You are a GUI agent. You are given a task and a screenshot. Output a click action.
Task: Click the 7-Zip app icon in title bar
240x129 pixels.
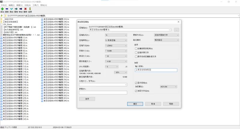tap(1, 2)
